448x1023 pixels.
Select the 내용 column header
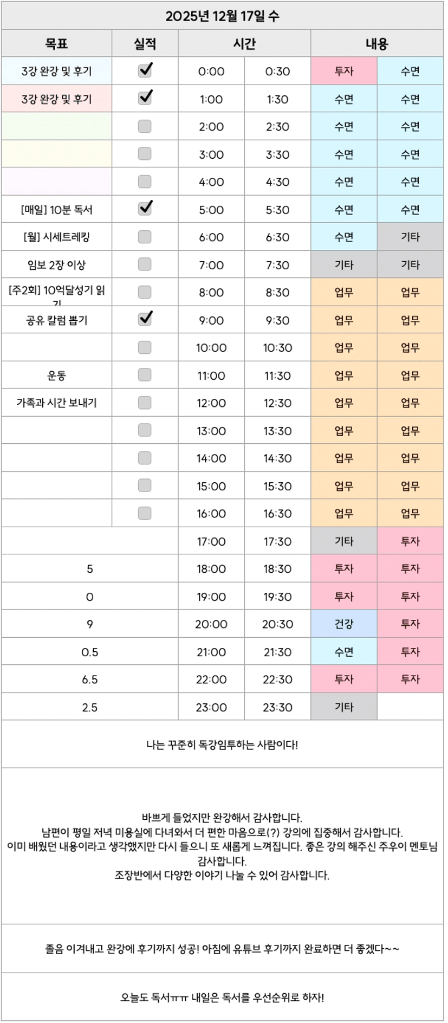tap(376, 44)
